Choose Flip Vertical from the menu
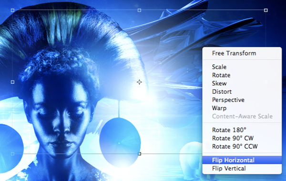Screen dimensions: 286x181 [x=242, y=169]
